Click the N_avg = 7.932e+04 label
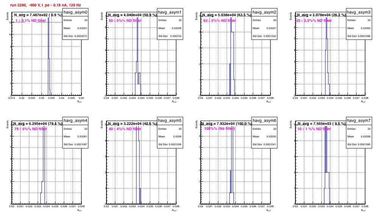This screenshot has width=378, height=217. tap(226, 123)
